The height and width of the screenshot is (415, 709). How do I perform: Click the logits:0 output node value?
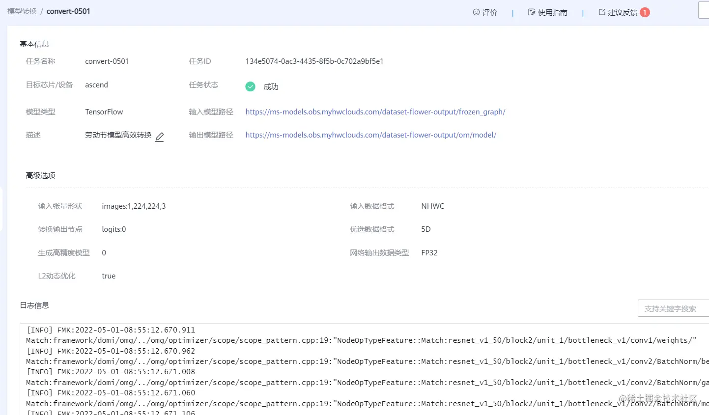coord(114,229)
